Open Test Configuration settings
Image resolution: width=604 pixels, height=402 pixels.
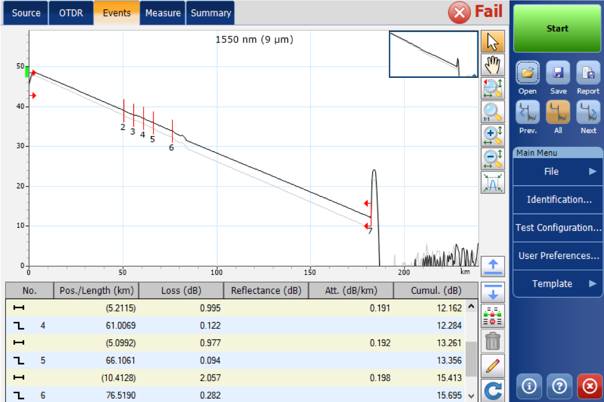[558, 227]
